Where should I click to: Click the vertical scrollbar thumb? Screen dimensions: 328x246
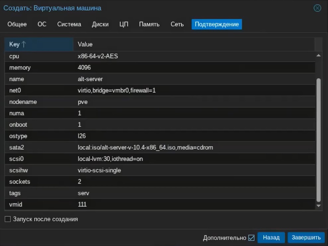319,139
